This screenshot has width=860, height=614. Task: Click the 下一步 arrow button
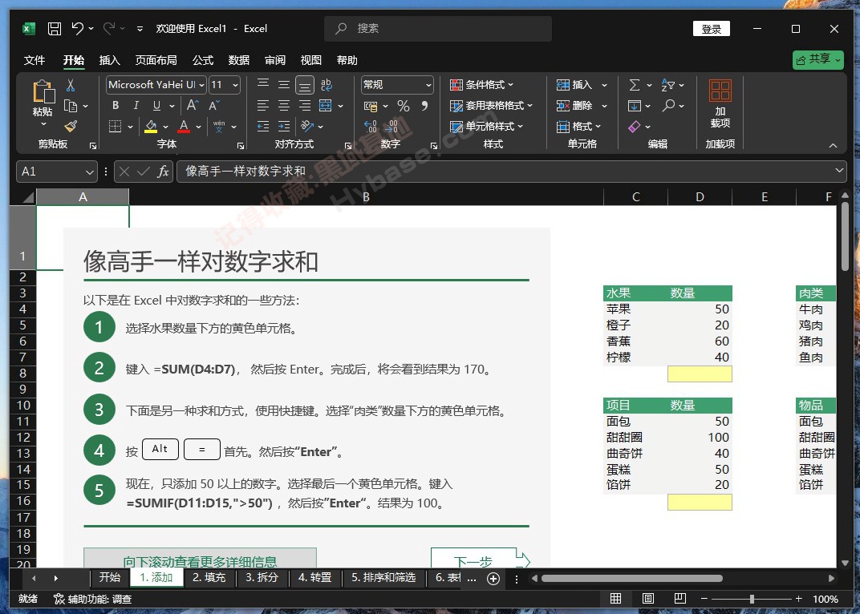[481, 559]
